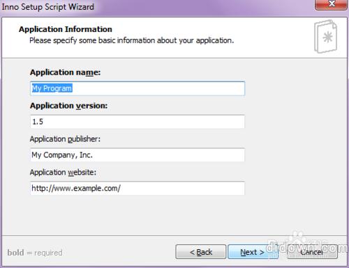Click the Application website input box
This screenshot has width=349, height=268.
[138, 188]
